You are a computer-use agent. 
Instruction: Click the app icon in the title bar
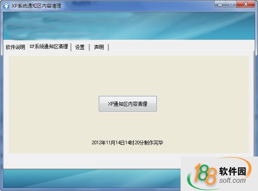[x=6, y=6]
